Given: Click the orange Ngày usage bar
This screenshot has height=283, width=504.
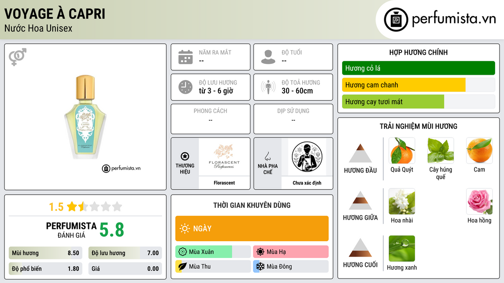Looking at the screenshot, I should tap(252, 228).
